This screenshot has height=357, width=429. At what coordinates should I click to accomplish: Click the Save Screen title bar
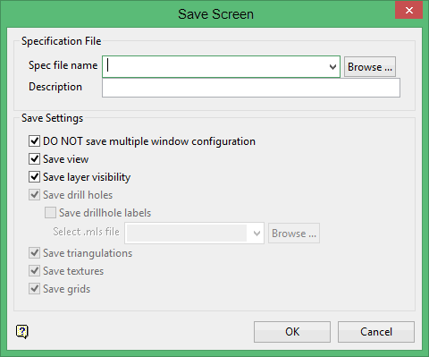pyautogui.click(x=215, y=14)
